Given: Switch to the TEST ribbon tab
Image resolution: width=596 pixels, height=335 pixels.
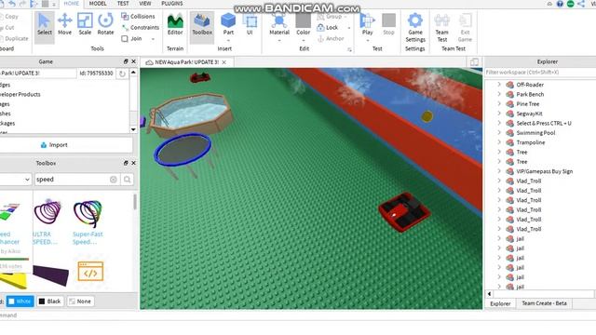Looking at the screenshot, I should [123, 4].
